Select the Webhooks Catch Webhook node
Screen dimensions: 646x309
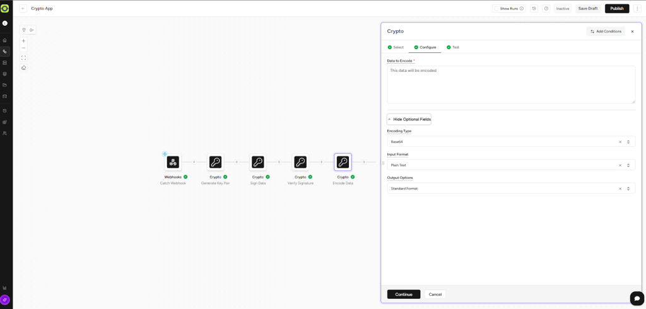173,162
